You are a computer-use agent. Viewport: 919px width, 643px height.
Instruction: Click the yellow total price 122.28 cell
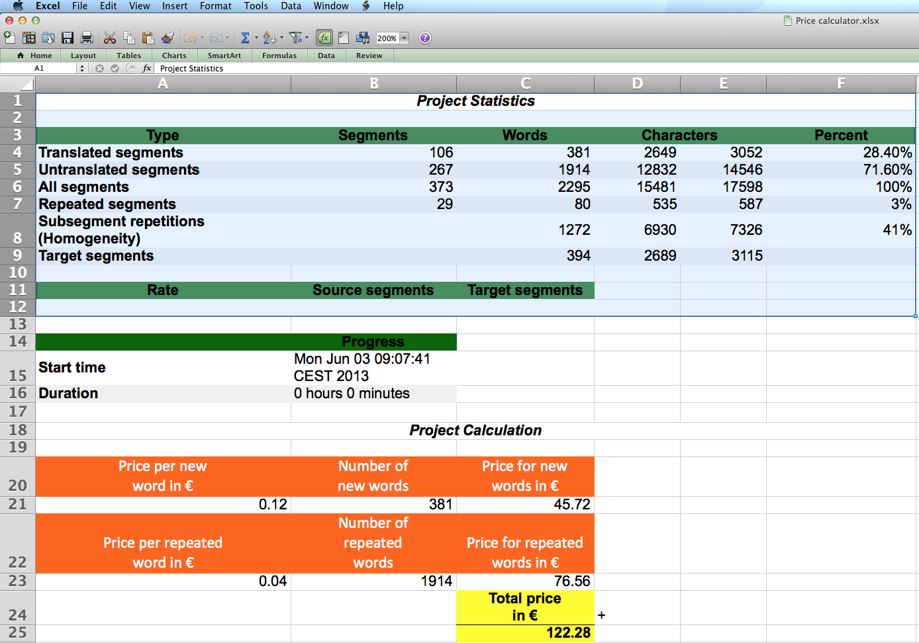click(x=525, y=633)
